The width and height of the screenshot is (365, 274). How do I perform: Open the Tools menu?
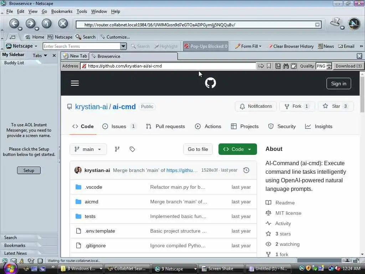coord(82,11)
